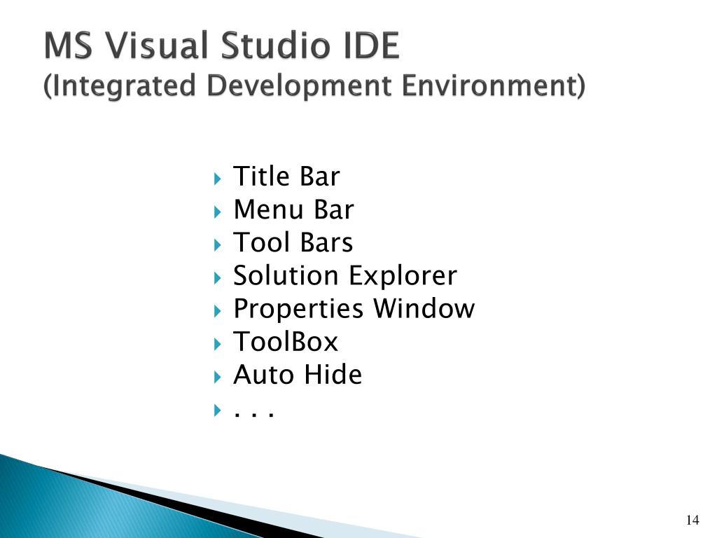Click the '. . .' ellipsis bullet

[253, 413]
